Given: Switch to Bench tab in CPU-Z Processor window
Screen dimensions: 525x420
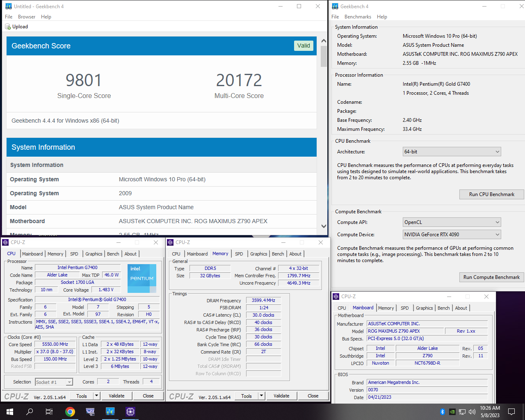Looking at the screenshot, I should pos(113,254).
